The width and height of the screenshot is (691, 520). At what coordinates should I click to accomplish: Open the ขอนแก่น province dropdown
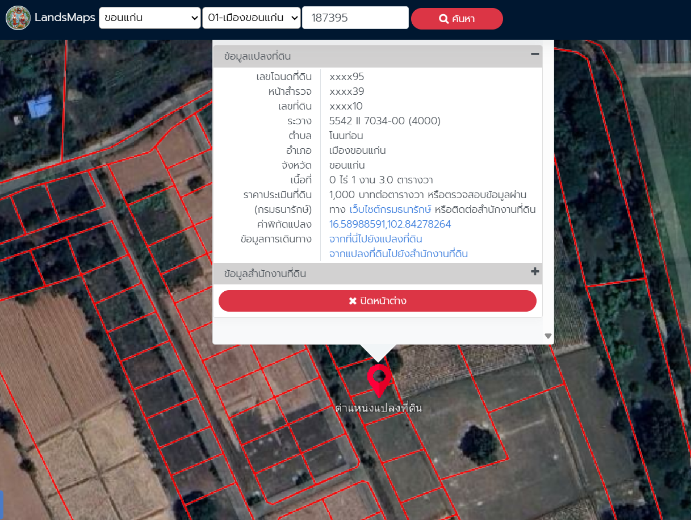[149, 18]
